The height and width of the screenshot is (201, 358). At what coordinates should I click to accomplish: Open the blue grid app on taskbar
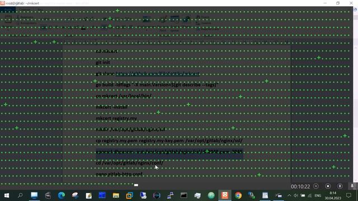click(x=102, y=195)
